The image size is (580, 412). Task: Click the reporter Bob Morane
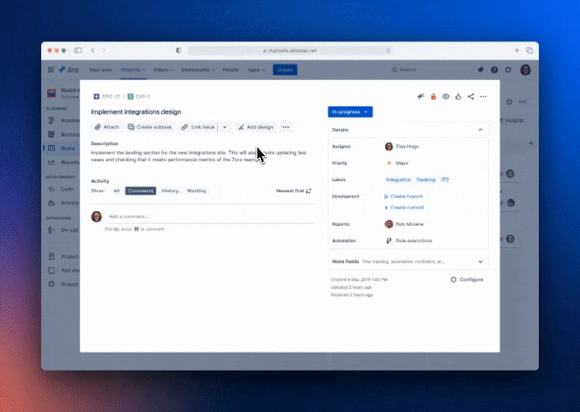click(404, 224)
